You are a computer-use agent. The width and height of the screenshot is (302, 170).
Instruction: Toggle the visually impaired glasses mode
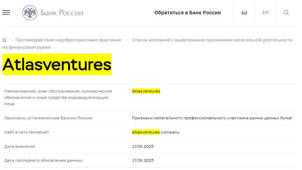point(244,13)
